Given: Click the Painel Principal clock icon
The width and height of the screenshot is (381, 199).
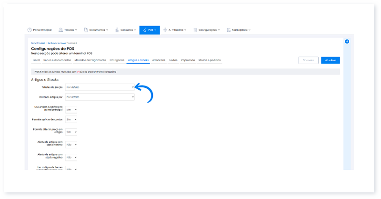Looking at the screenshot, I should click(x=30, y=30).
